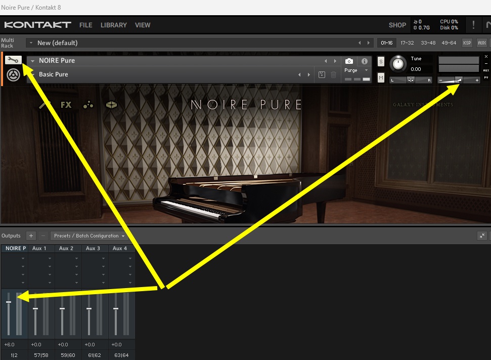Open the box-shaped space icon page
The height and width of the screenshot is (360, 491).
point(111,105)
